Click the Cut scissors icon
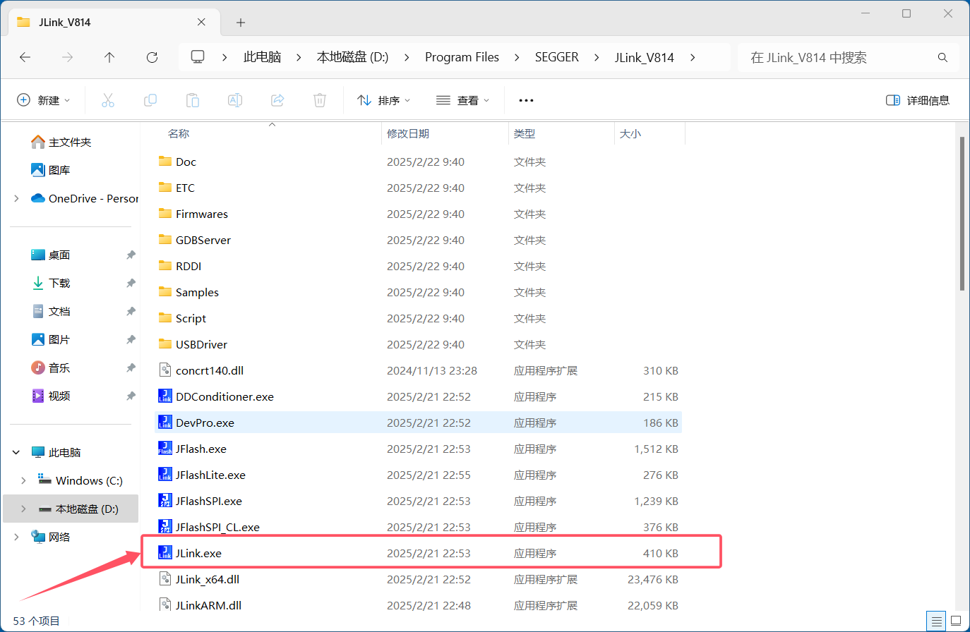Viewport: 970px width, 632px height. point(108,100)
